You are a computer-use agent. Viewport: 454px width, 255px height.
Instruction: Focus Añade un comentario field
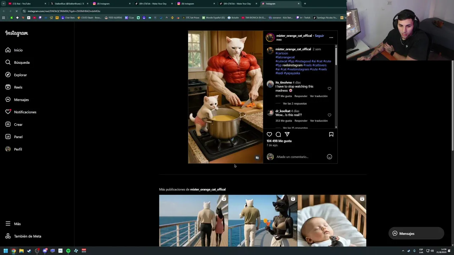tap(300, 157)
